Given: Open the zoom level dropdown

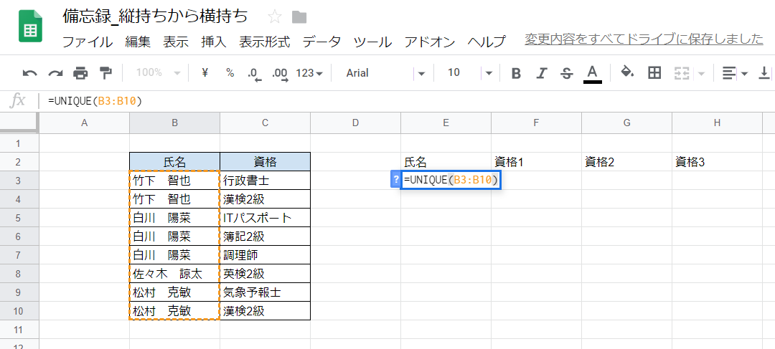Looking at the screenshot, I should pos(158,73).
